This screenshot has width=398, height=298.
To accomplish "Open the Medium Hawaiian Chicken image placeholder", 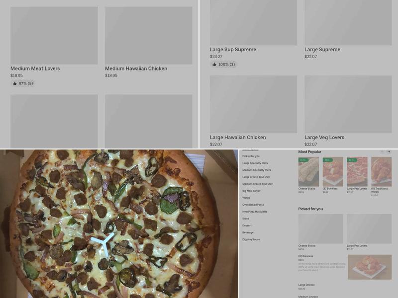I will click(x=149, y=35).
